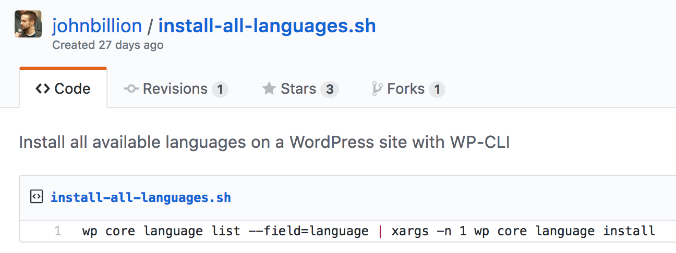
Task: Open the johnbillion user profile link
Action: pos(97,26)
